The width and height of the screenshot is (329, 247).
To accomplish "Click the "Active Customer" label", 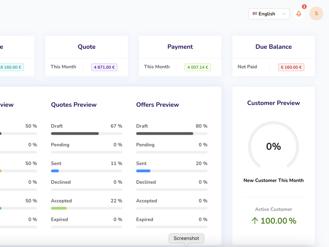I will point(273,209).
